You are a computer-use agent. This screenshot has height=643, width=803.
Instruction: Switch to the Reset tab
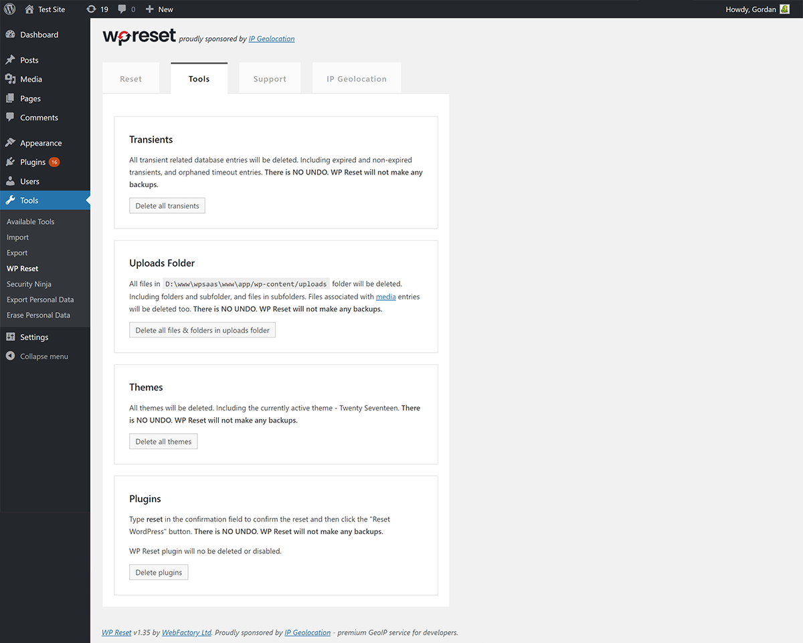tap(130, 79)
